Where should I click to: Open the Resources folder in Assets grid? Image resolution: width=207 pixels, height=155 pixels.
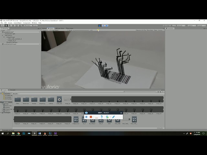[26, 99]
